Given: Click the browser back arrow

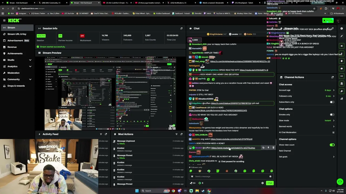Looking at the screenshot, I should (3, 8).
